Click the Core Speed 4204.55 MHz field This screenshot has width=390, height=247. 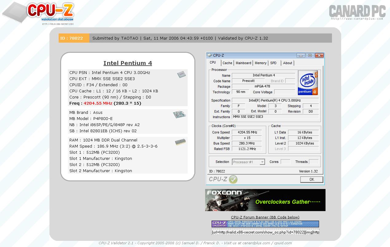(247, 132)
